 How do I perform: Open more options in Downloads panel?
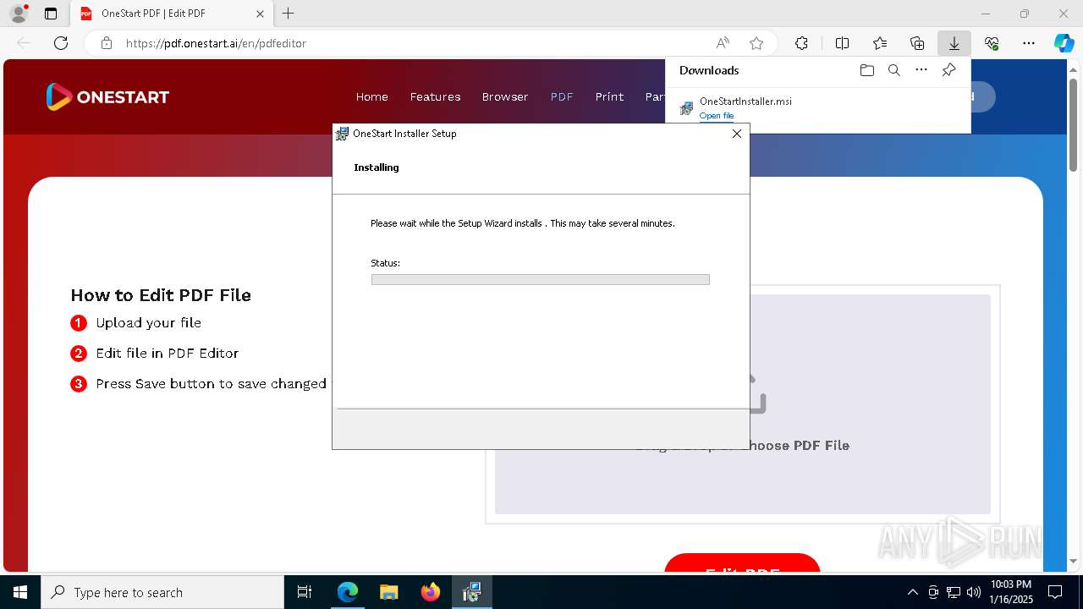click(x=921, y=70)
